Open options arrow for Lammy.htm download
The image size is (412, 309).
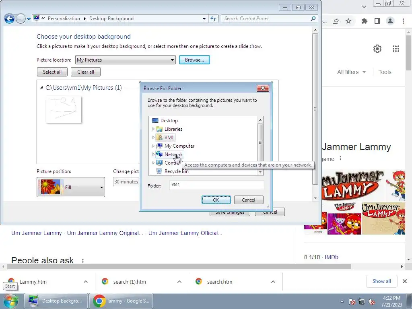pos(86,282)
